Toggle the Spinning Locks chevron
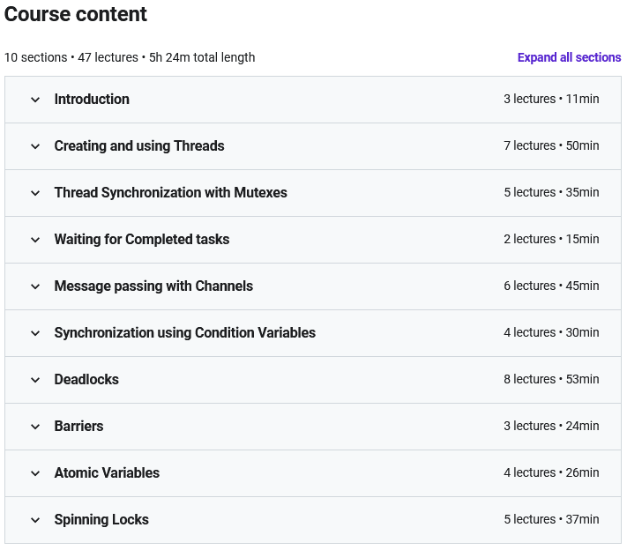The image size is (627, 550). 35,520
